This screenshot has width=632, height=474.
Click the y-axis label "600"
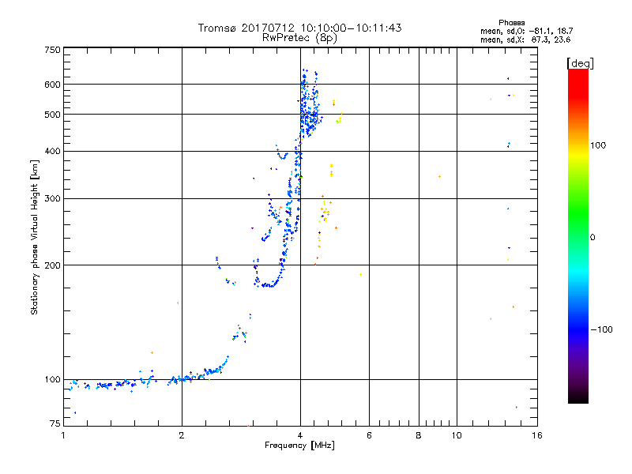click(x=52, y=85)
